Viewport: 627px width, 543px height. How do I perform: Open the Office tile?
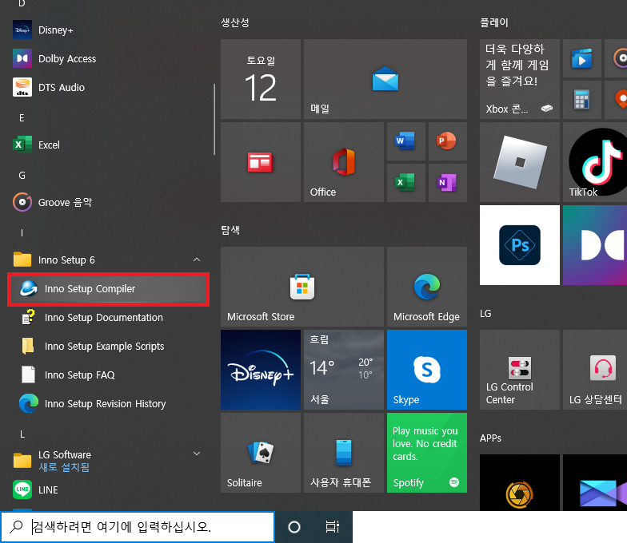click(344, 162)
